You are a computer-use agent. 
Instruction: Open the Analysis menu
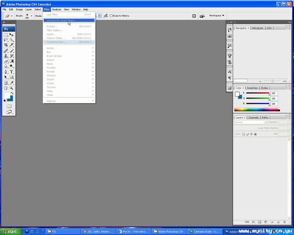(x=57, y=10)
